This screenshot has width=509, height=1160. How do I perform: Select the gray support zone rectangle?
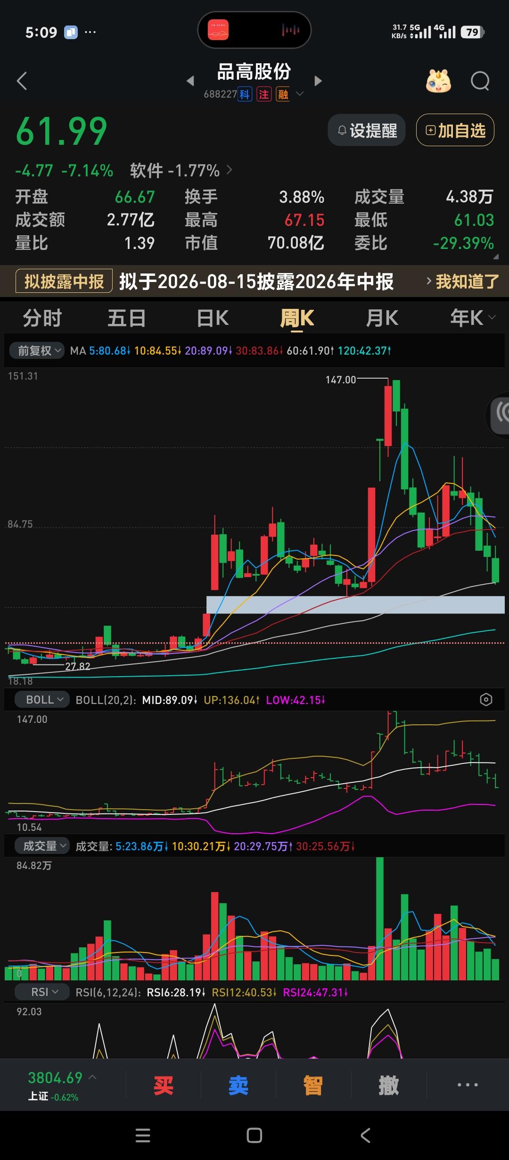(x=355, y=605)
